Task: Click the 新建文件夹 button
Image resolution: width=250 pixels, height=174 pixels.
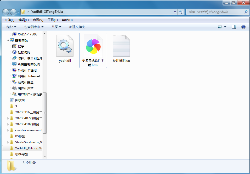Action: 77,27
